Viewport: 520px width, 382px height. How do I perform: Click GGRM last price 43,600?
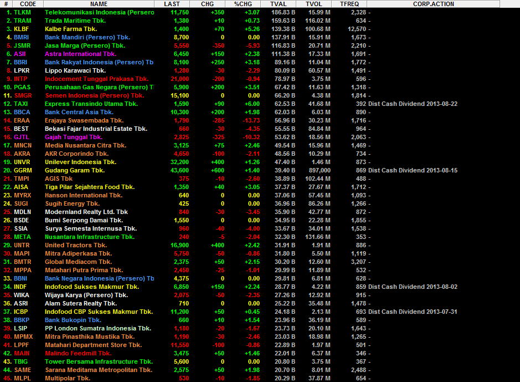pos(179,170)
